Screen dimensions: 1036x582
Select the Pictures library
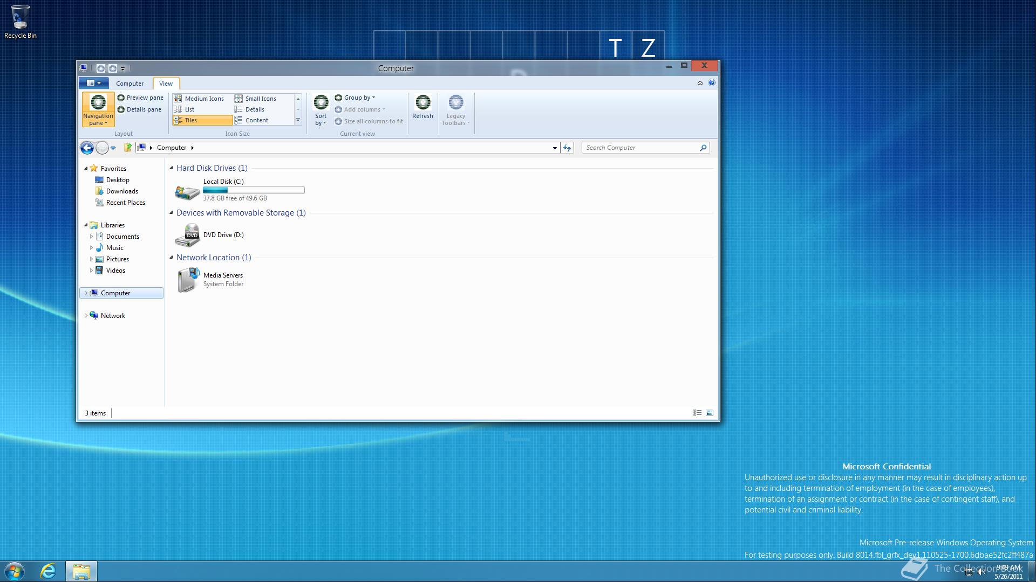coord(117,259)
